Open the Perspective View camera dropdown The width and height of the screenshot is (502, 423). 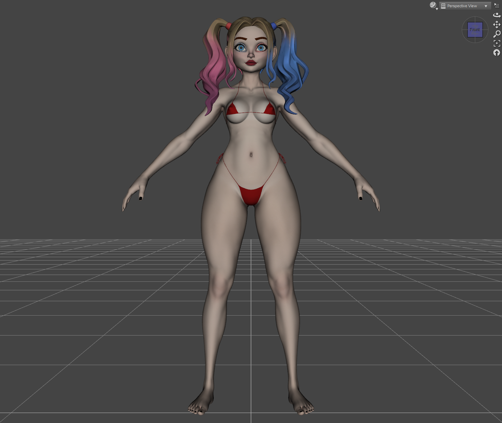click(x=465, y=6)
